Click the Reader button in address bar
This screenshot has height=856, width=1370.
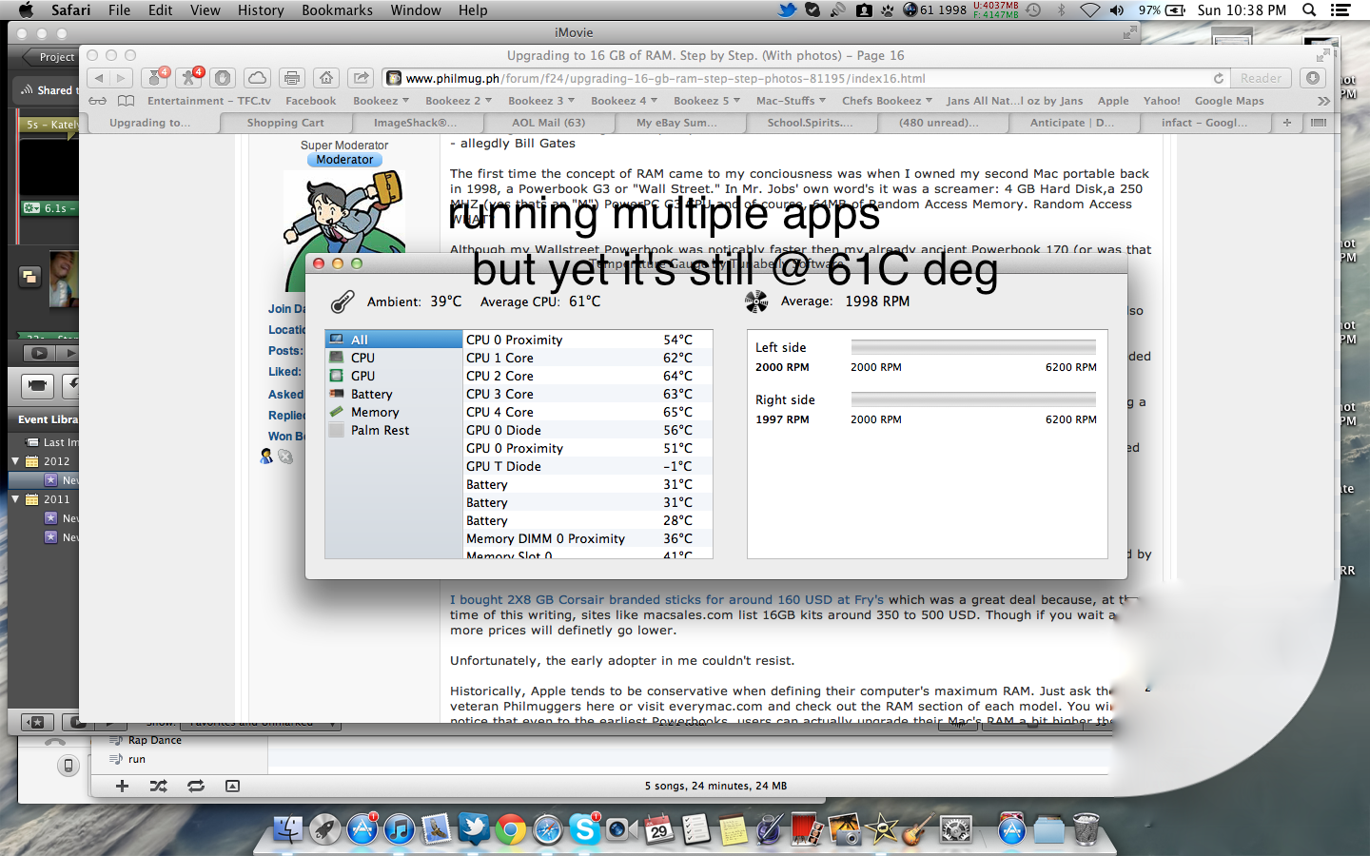click(1261, 78)
